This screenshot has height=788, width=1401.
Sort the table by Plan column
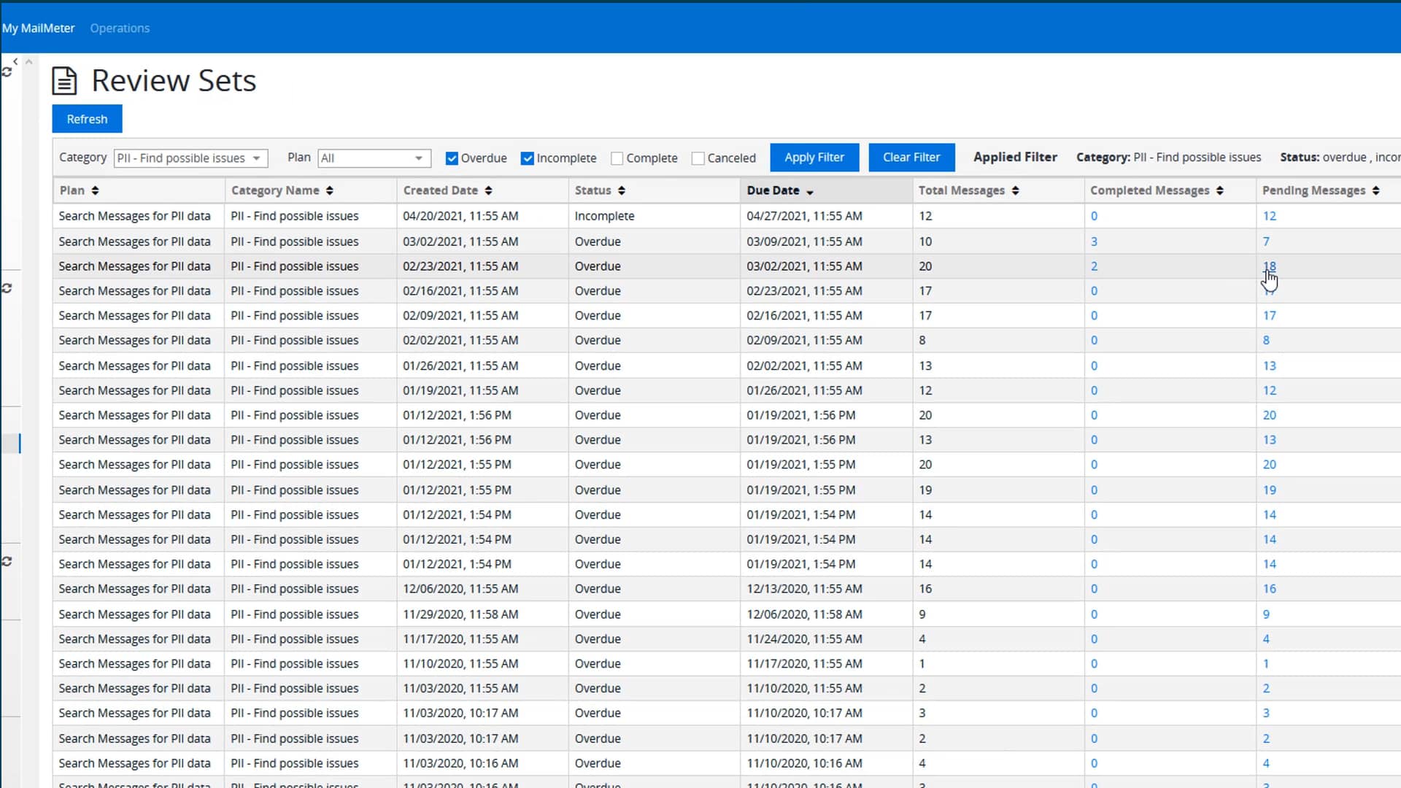pyautogui.click(x=96, y=190)
